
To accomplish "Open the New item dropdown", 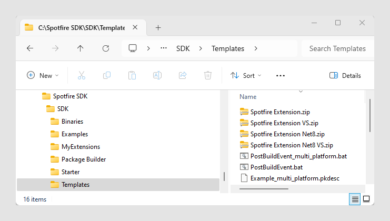I will (43, 75).
